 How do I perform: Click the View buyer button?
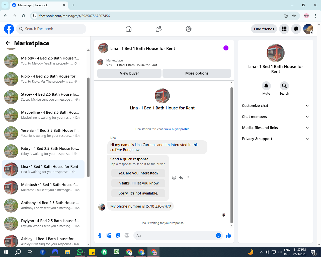[x=129, y=73]
